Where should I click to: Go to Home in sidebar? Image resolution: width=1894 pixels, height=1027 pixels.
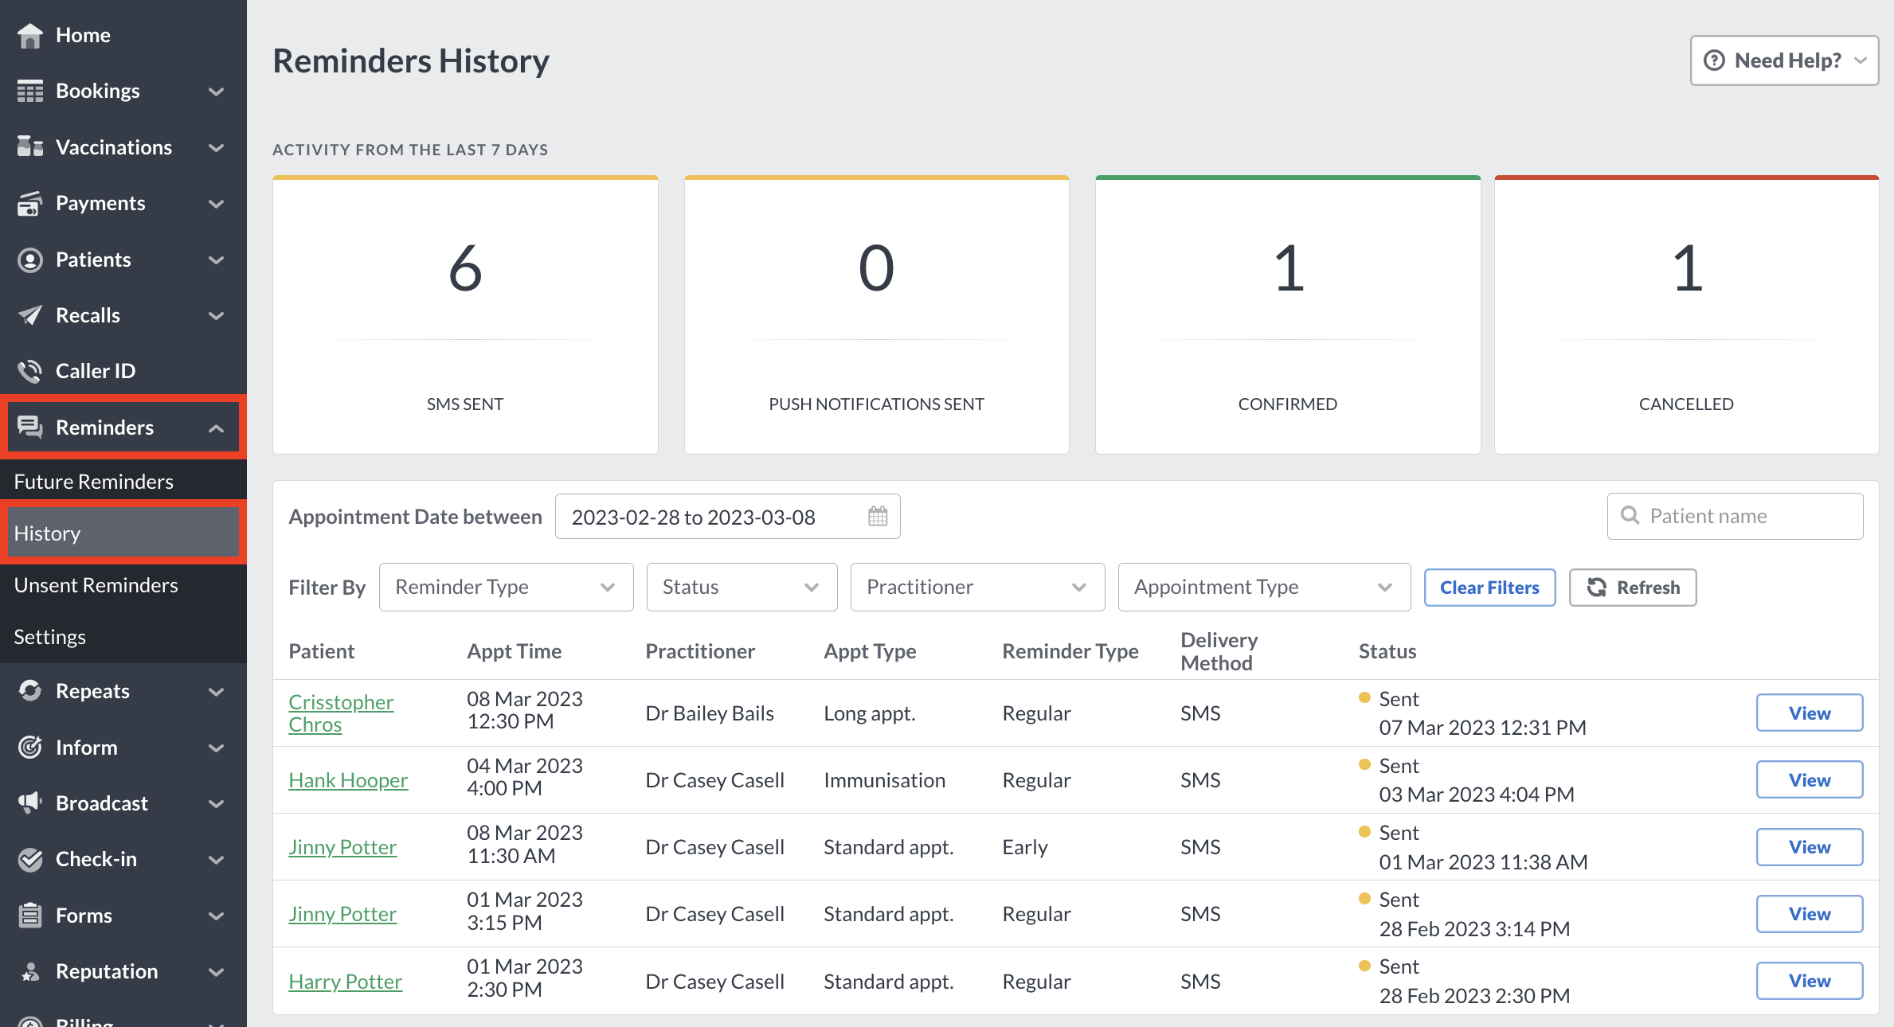[123, 35]
